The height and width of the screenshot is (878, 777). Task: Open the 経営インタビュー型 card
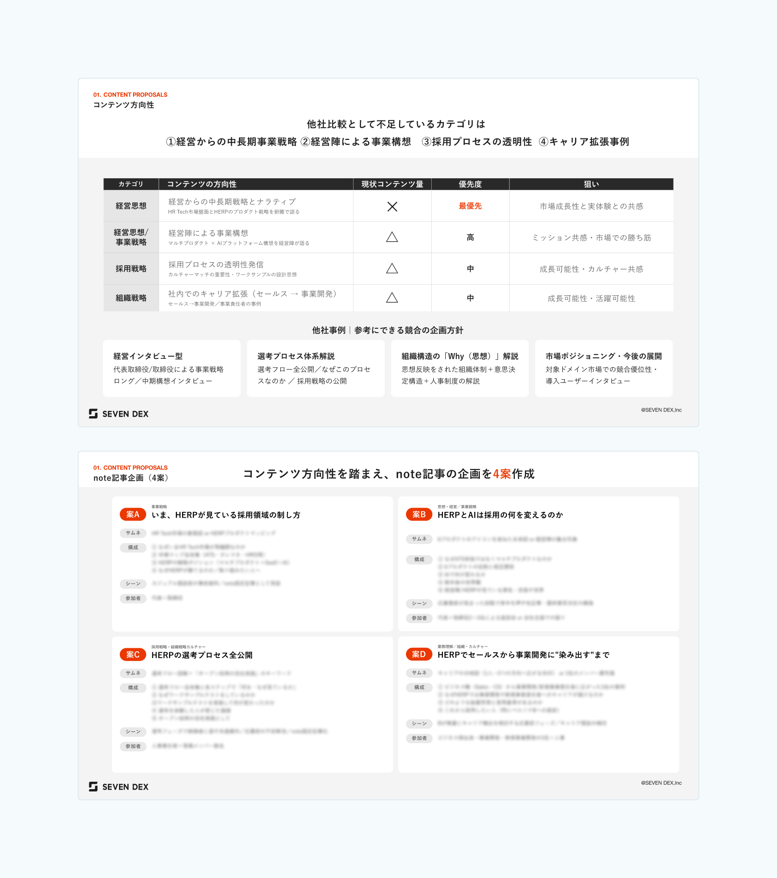point(172,369)
